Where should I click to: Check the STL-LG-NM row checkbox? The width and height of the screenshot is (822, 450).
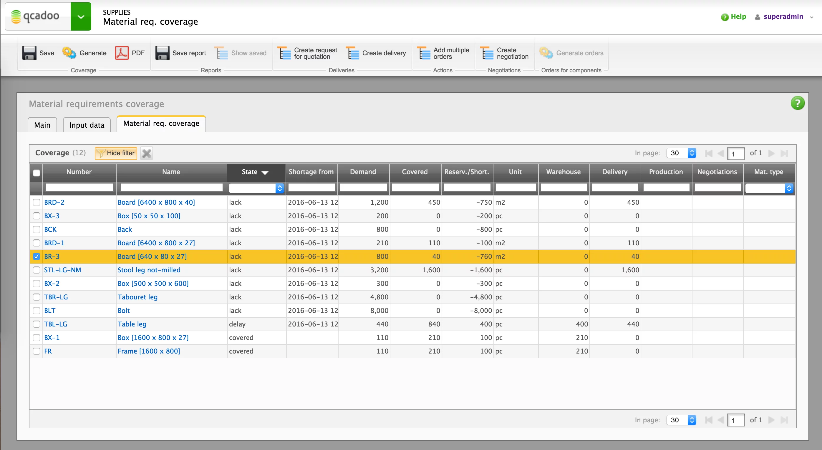point(37,270)
